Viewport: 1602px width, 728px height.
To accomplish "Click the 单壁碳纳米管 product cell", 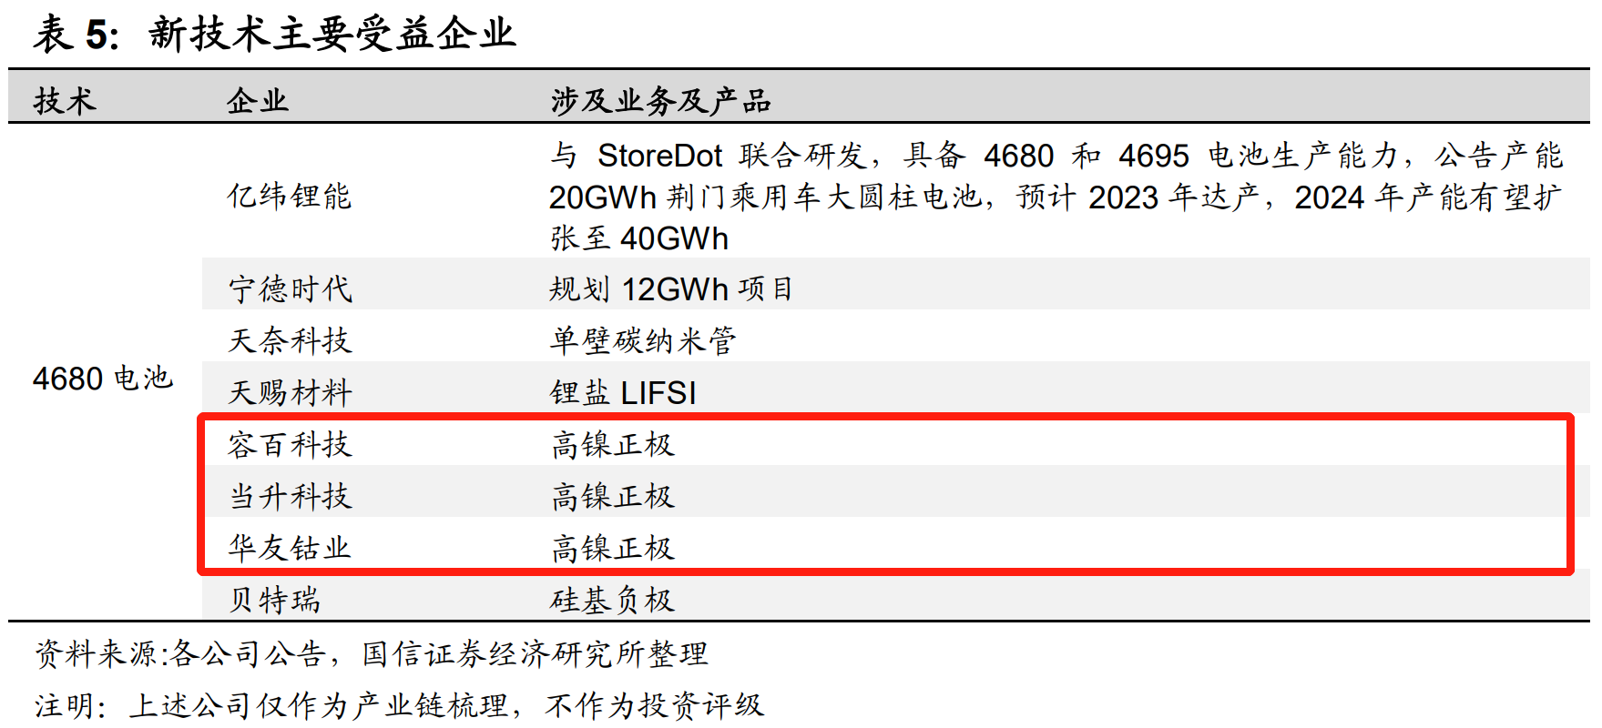I will coord(643,340).
